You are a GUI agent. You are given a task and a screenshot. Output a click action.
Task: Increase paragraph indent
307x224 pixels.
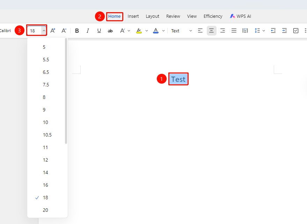[284, 31]
